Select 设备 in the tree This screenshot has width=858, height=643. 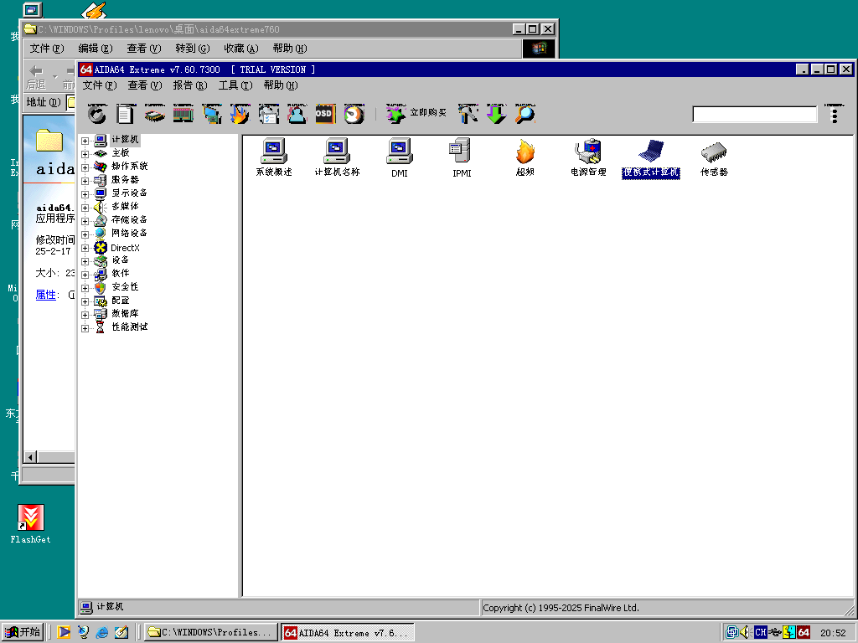[x=120, y=260]
